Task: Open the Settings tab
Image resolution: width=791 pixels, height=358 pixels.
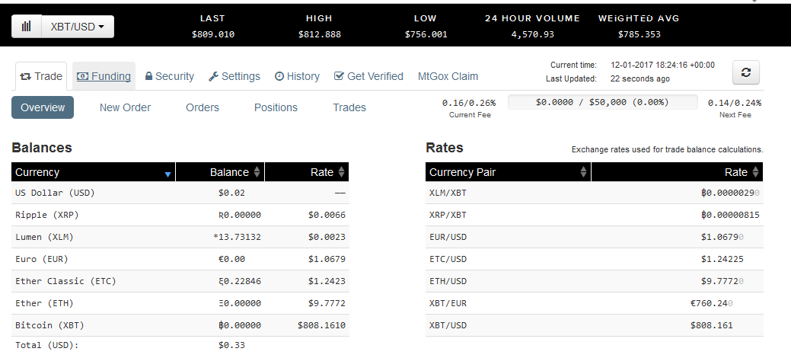Action: pyautogui.click(x=234, y=76)
